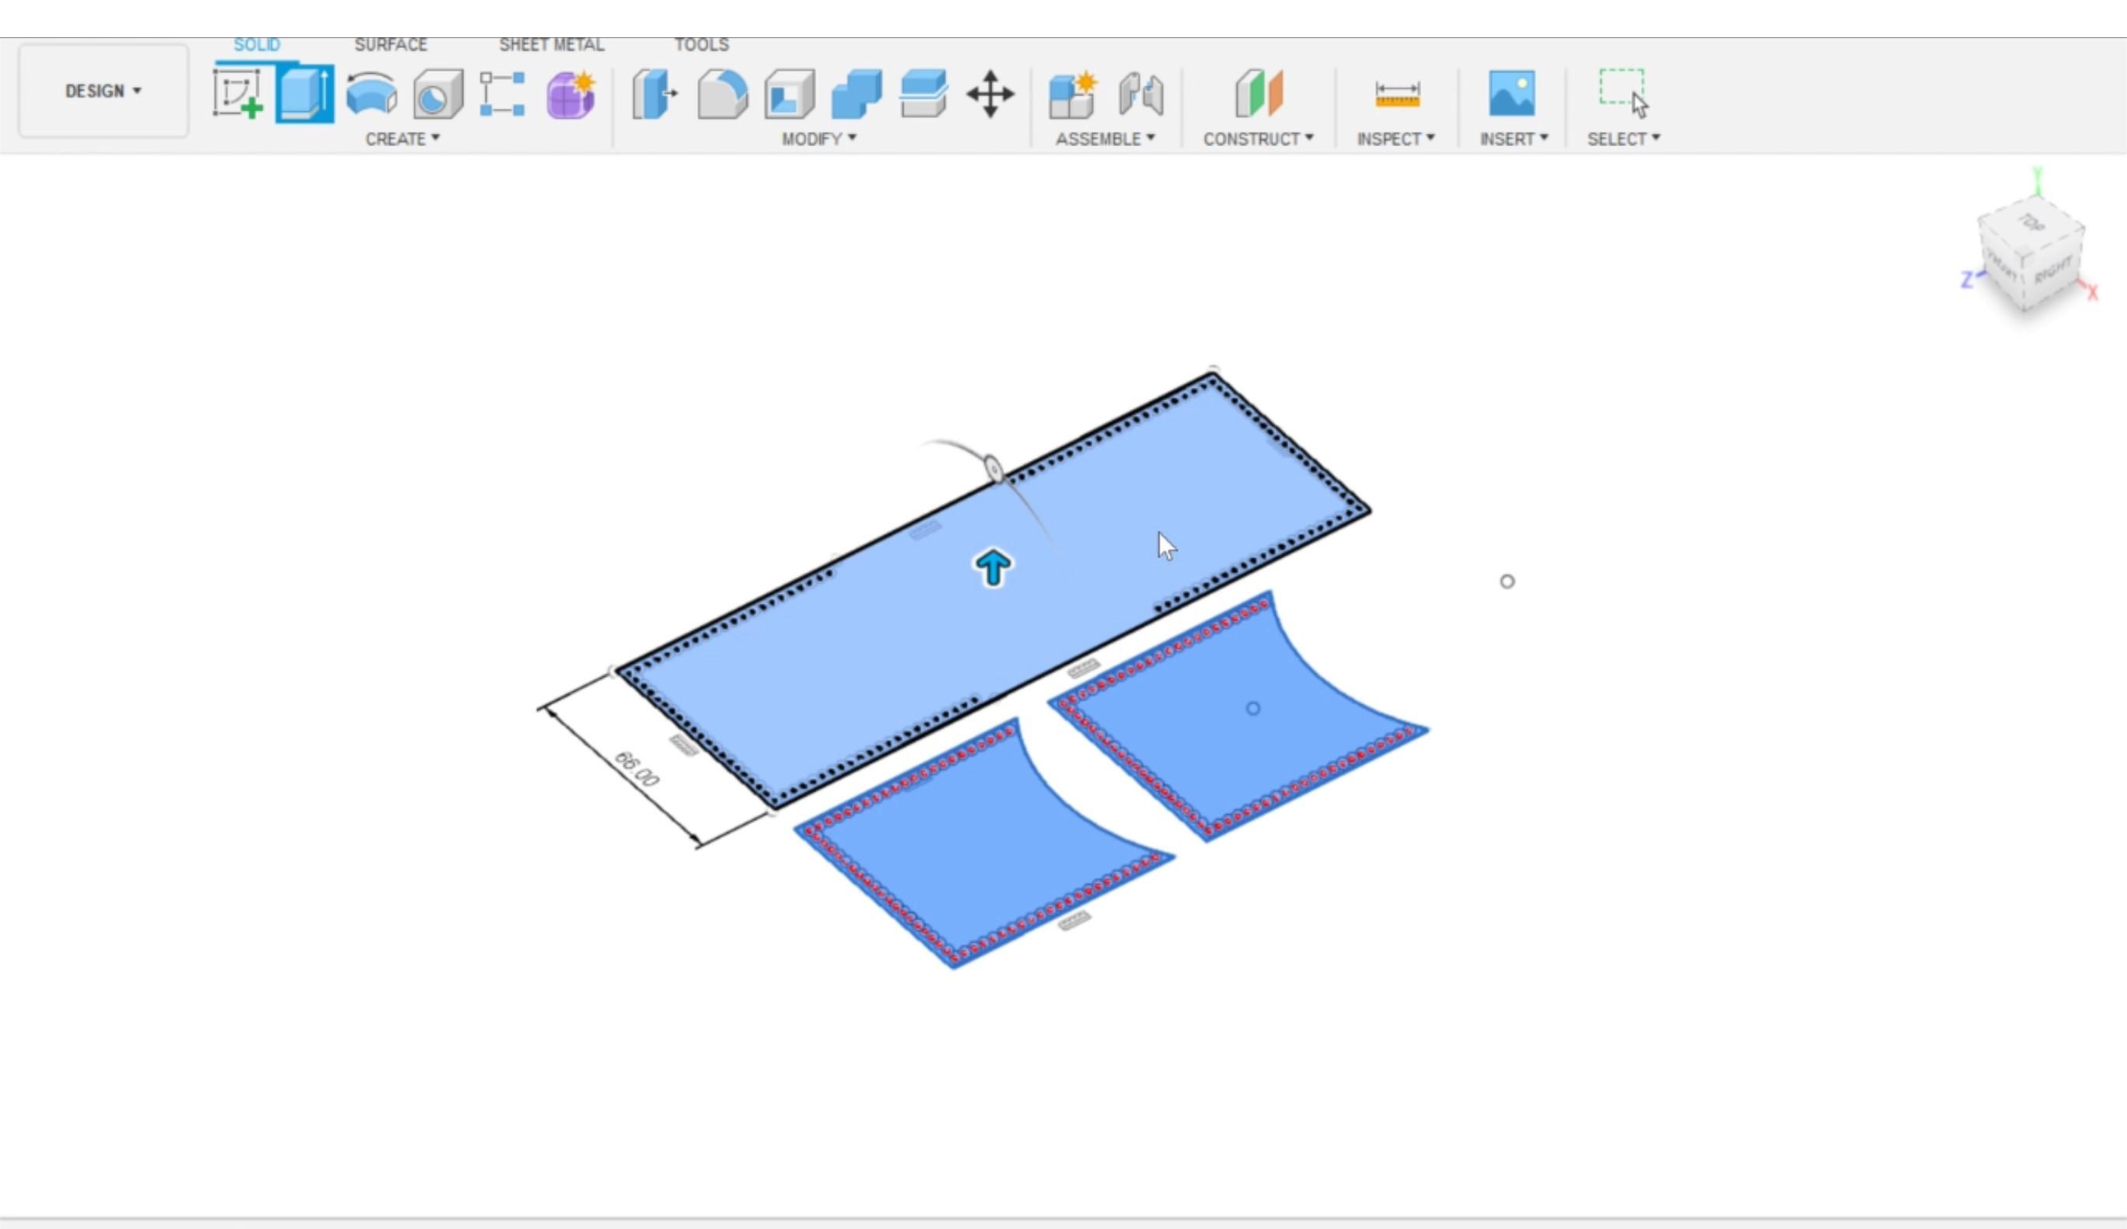Switch to the SHEET METAL tab
Viewport: 2127px width, 1229px height.
click(x=551, y=44)
